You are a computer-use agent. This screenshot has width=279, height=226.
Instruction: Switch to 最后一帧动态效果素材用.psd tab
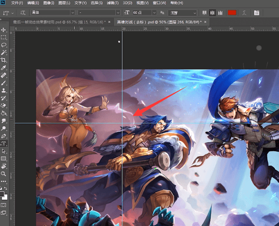[x=59, y=21]
